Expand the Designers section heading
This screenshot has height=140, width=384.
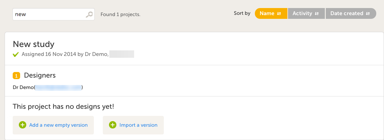tap(40, 75)
